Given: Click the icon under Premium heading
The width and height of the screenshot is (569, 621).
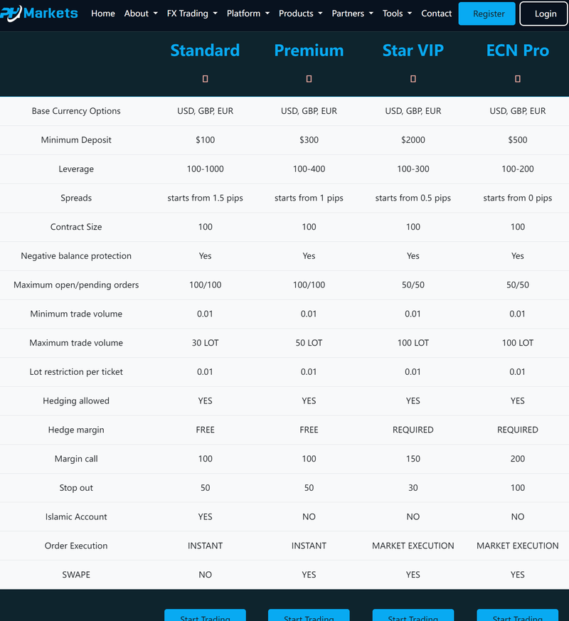Looking at the screenshot, I should pos(309,79).
